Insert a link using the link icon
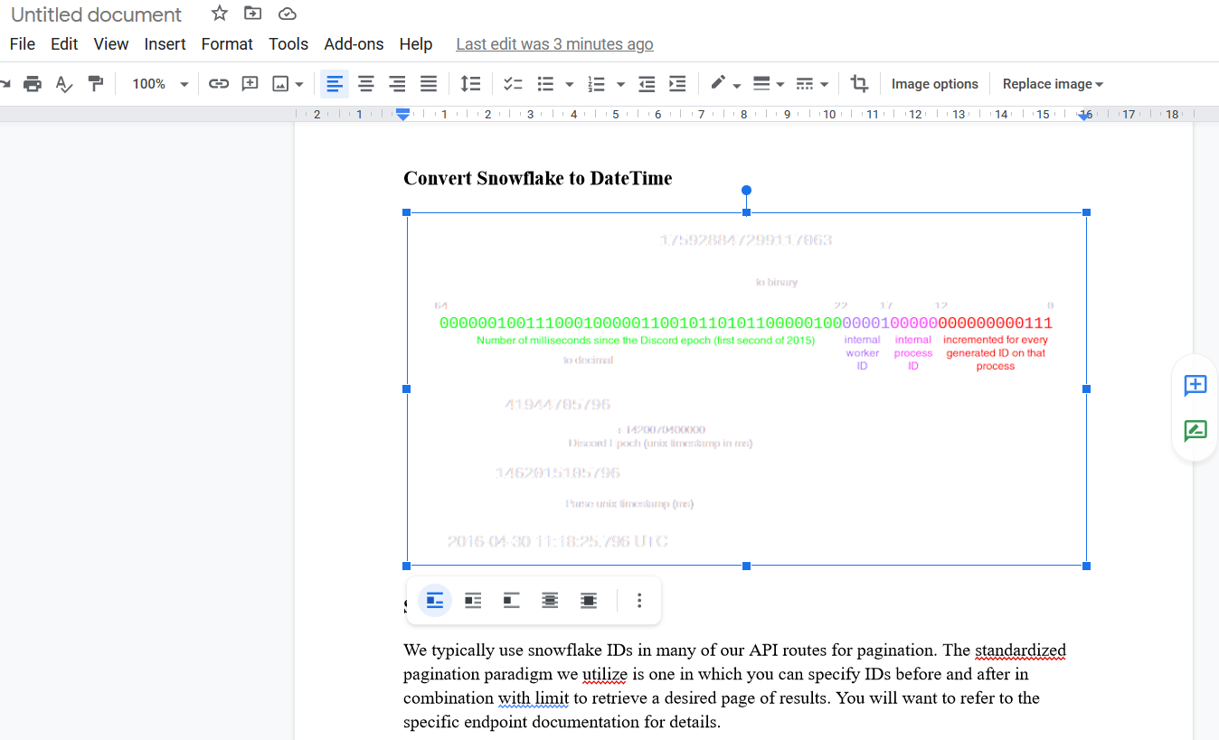 coord(218,83)
